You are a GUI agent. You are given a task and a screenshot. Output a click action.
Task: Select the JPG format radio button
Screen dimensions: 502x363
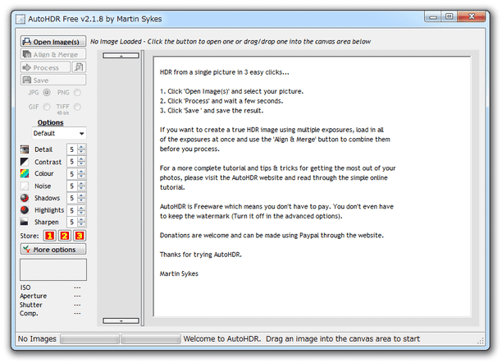pyautogui.click(x=47, y=93)
